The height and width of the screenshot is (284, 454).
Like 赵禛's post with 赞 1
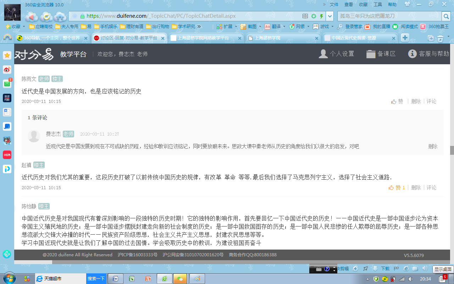click(397, 187)
